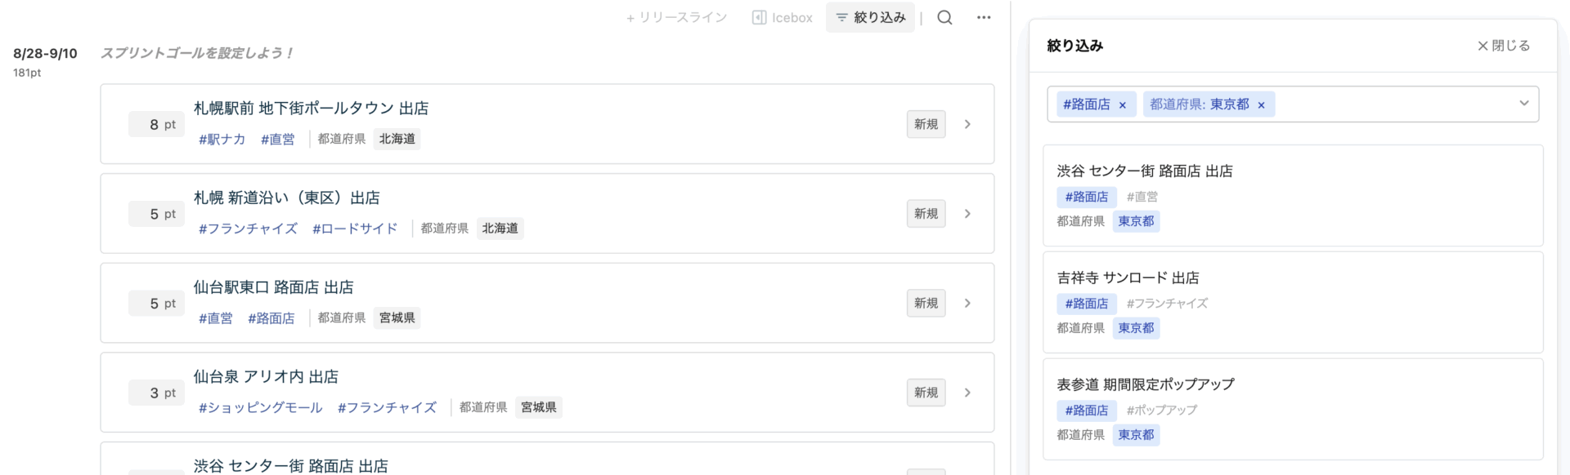Close the 絞り込み panel with 閉じる
This screenshot has height=475, width=1570.
(1503, 46)
